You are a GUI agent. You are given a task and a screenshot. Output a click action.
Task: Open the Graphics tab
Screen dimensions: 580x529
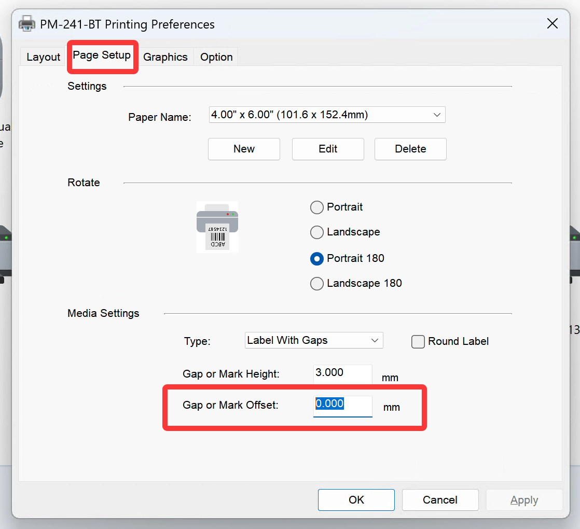[165, 57]
